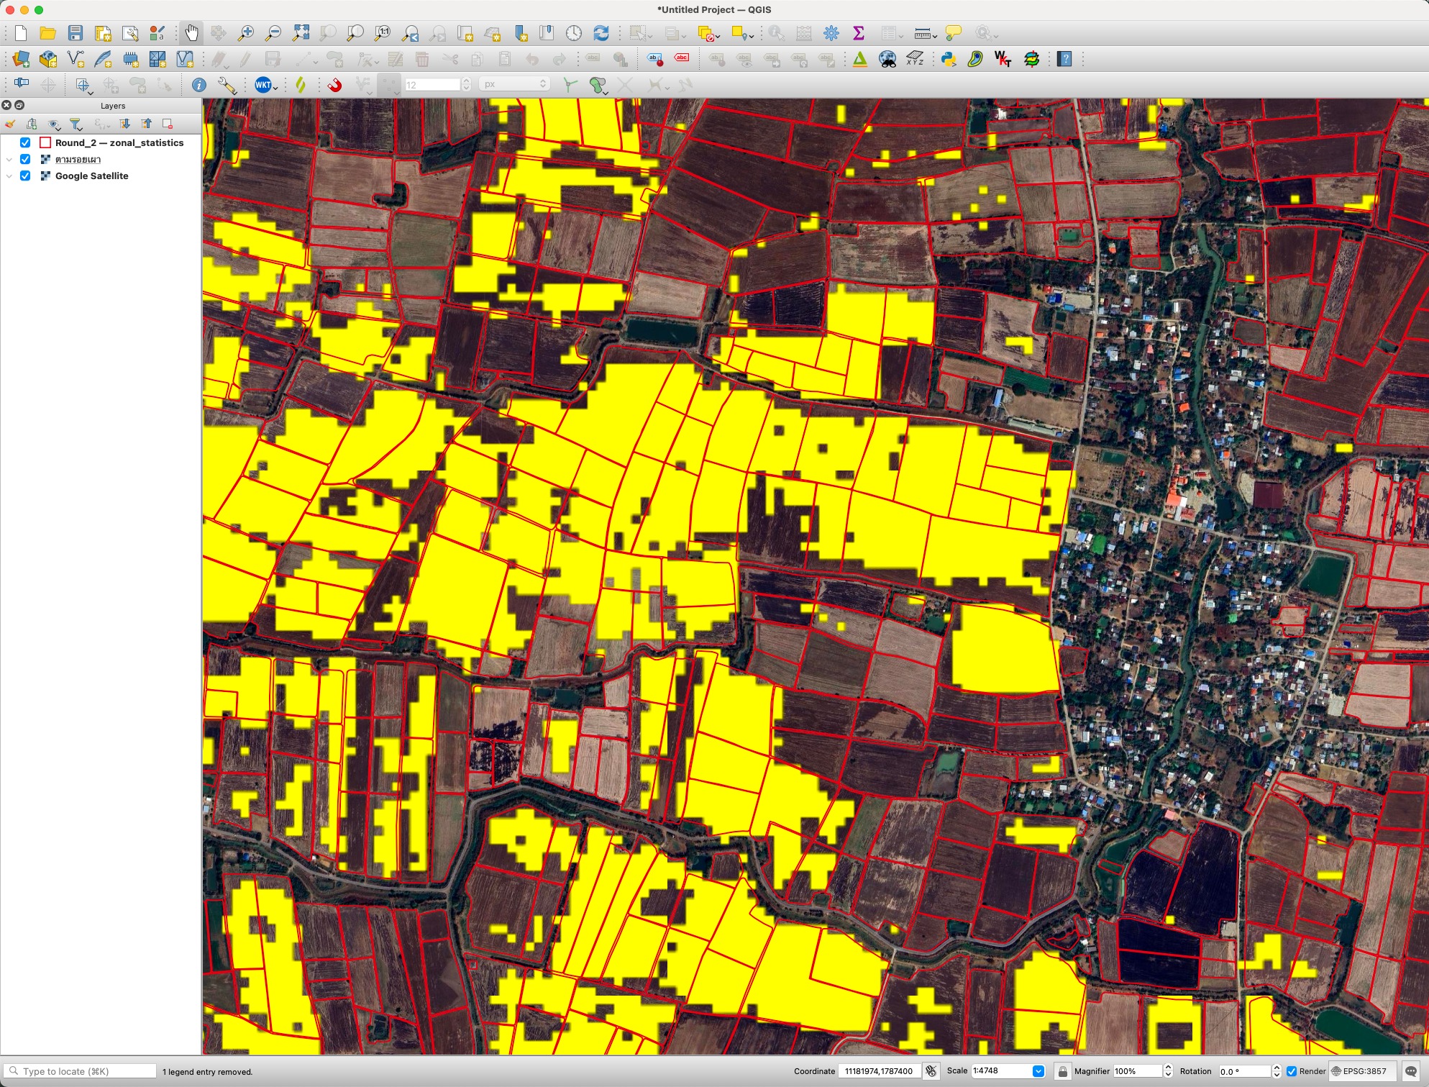Open the deselect features dropdown arrow
Image resolution: width=1429 pixels, height=1087 pixels.
coord(718,35)
